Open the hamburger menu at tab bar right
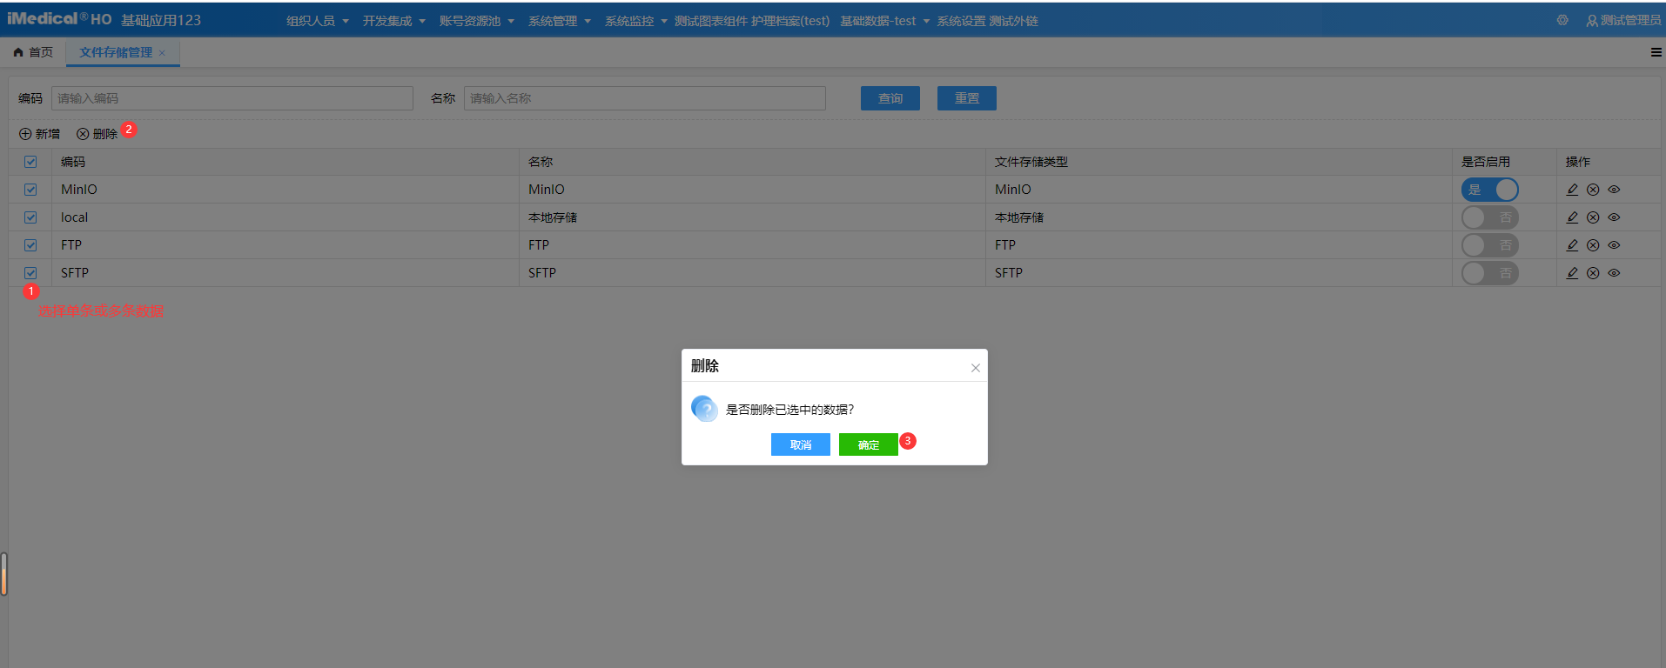 (x=1656, y=52)
